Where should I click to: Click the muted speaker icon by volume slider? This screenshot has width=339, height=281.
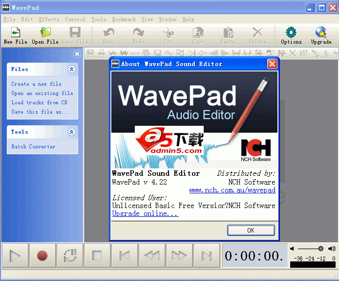coord(292,249)
